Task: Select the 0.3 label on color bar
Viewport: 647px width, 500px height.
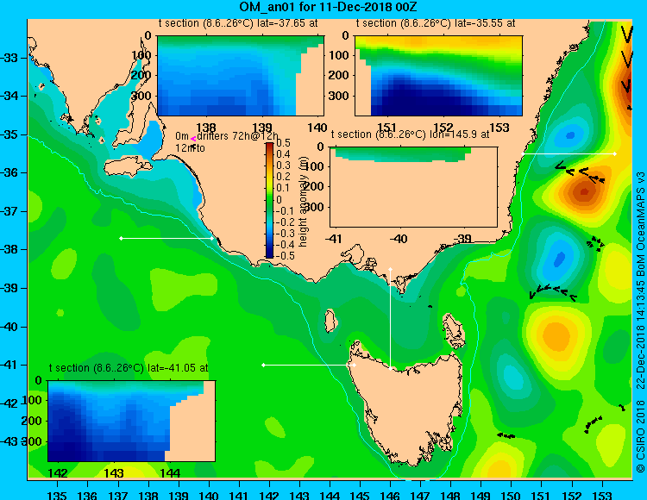Action: click(x=284, y=166)
